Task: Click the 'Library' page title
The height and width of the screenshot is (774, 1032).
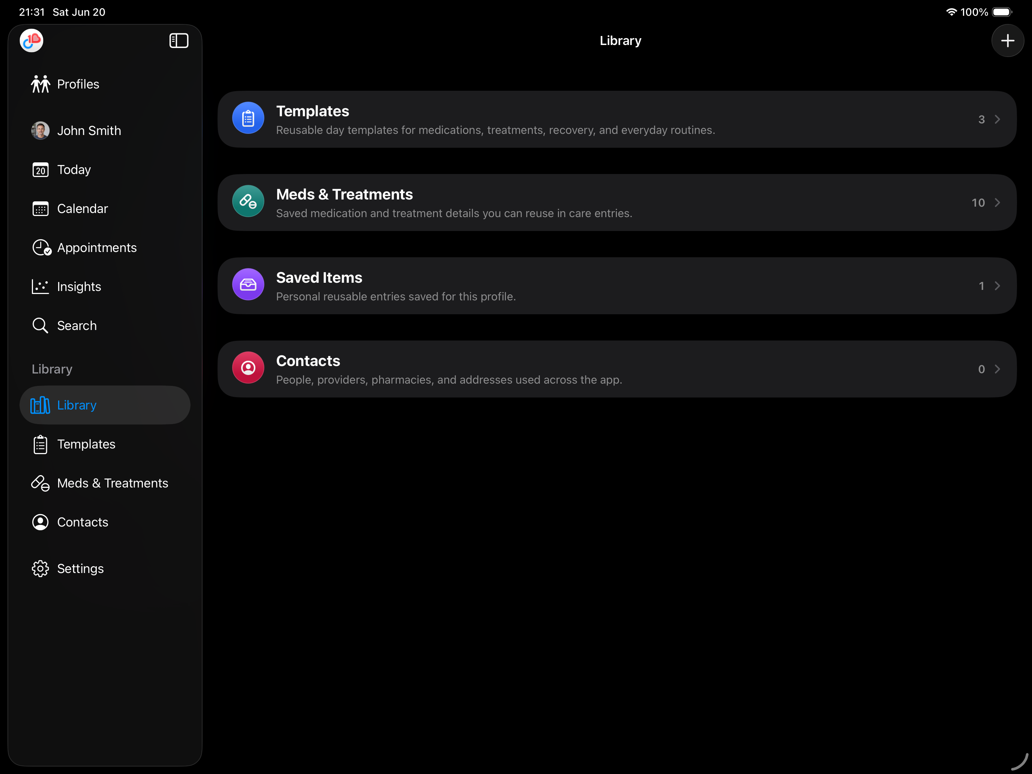Action: click(x=620, y=40)
